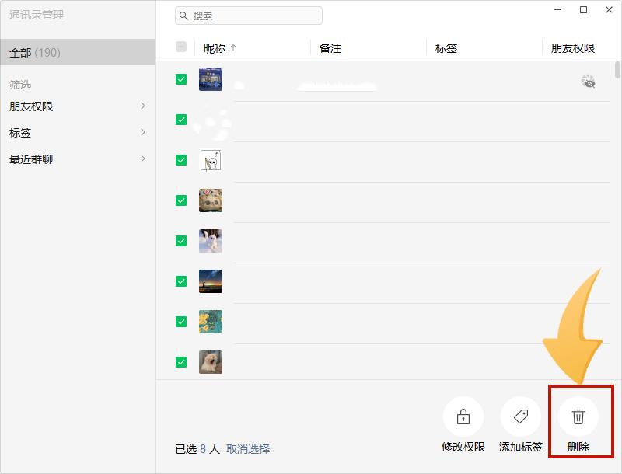This screenshot has height=474, width=622.
Task: Select 全部 (190) in the sidebar
Action: pos(47,53)
